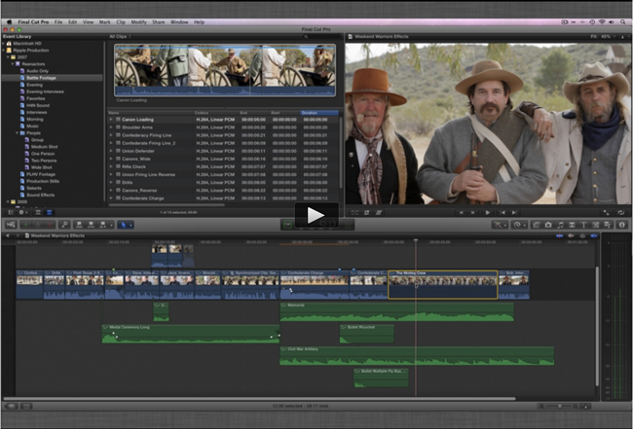This screenshot has width=633, height=429.
Task: Open the Generators browser
Action: tap(595, 225)
